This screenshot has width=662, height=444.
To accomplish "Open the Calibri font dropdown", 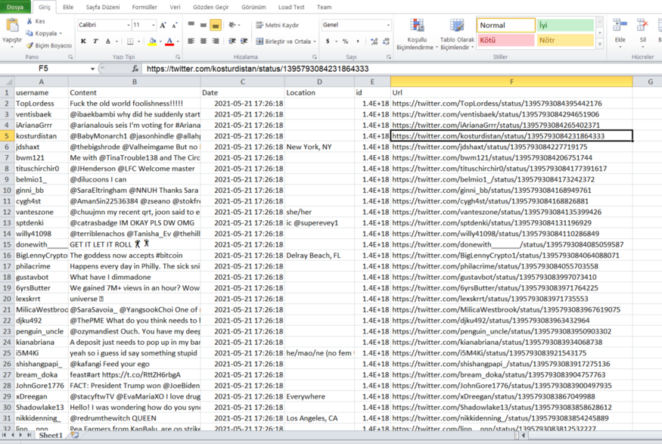I will (127, 25).
